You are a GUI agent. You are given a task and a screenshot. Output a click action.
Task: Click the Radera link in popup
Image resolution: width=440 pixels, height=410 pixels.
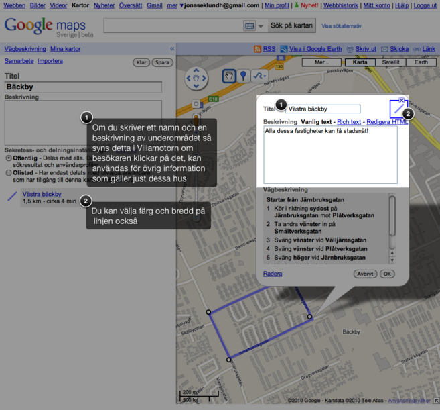[273, 274]
